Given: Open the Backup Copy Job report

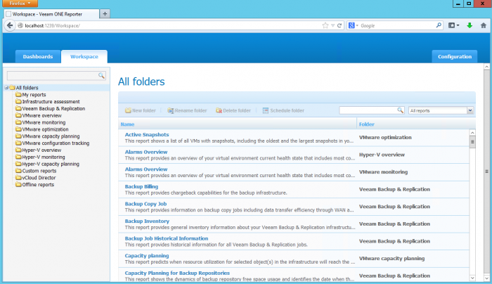Looking at the screenshot, I should point(145,204).
